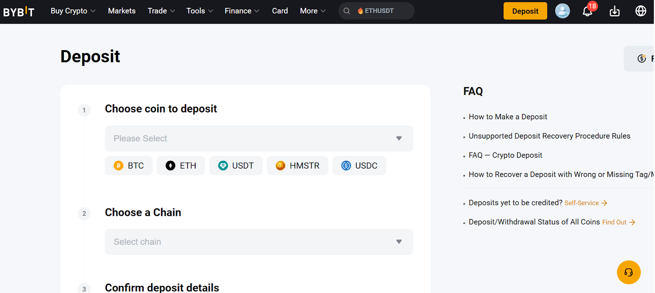Go to Markets page
The image size is (655, 293).
(122, 11)
